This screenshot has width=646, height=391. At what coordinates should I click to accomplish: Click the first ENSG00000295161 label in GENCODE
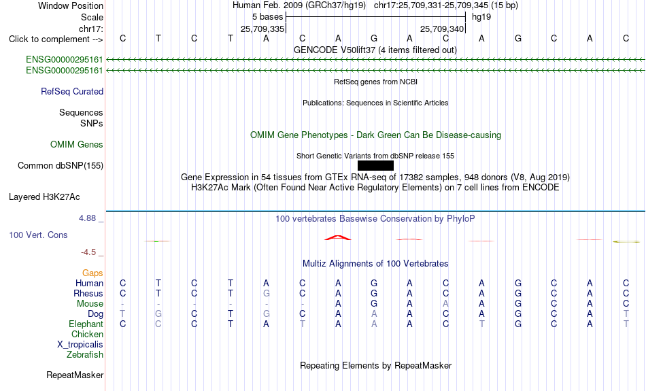65,59
